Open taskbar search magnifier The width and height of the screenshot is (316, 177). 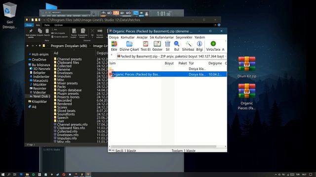9,175
